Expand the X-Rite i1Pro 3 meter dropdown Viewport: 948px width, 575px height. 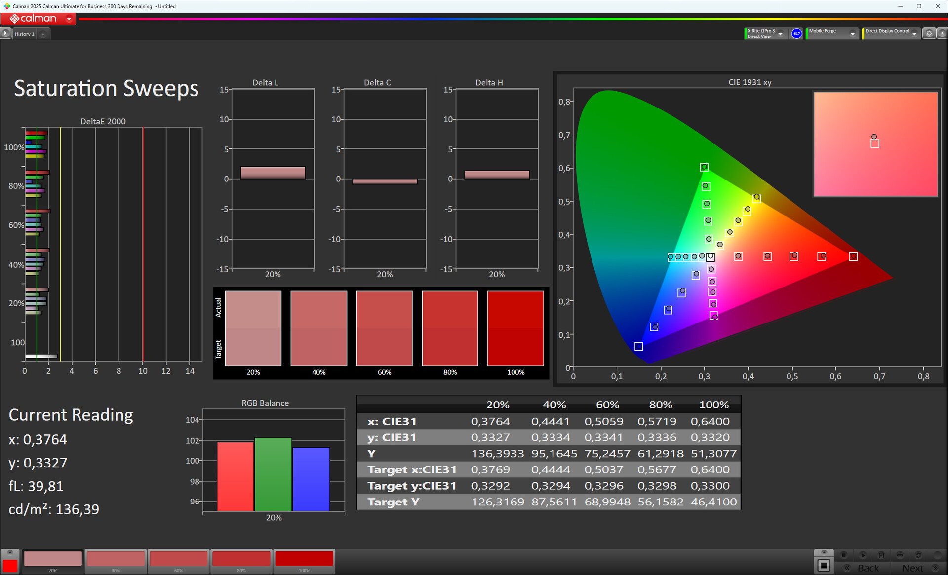click(x=780, y=34)
